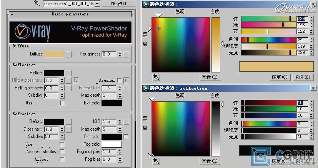The height and width of the screenshot is (168, 318).
Task: Select eyedropper in top color selector
Action: [x=156, y=77]
